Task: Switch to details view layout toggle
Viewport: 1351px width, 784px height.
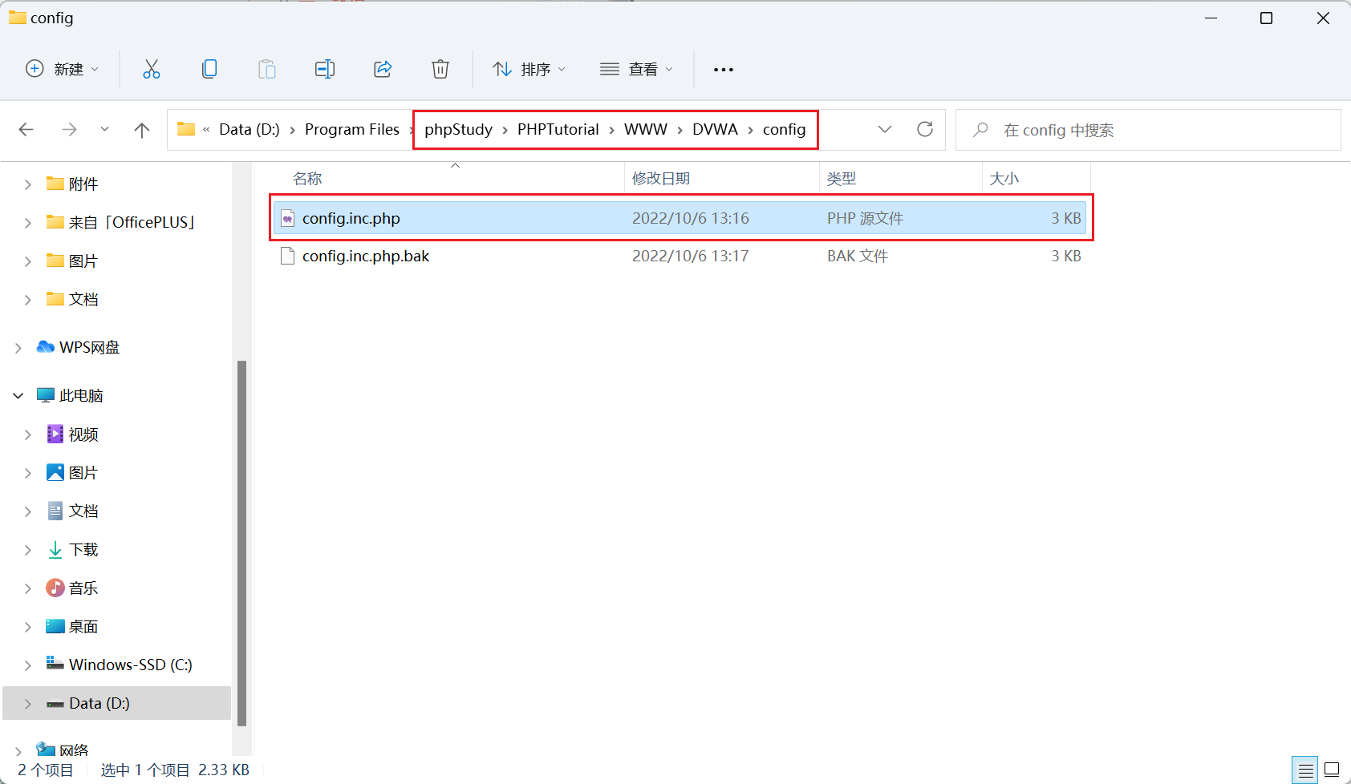Action: (x=1305, y=770)
